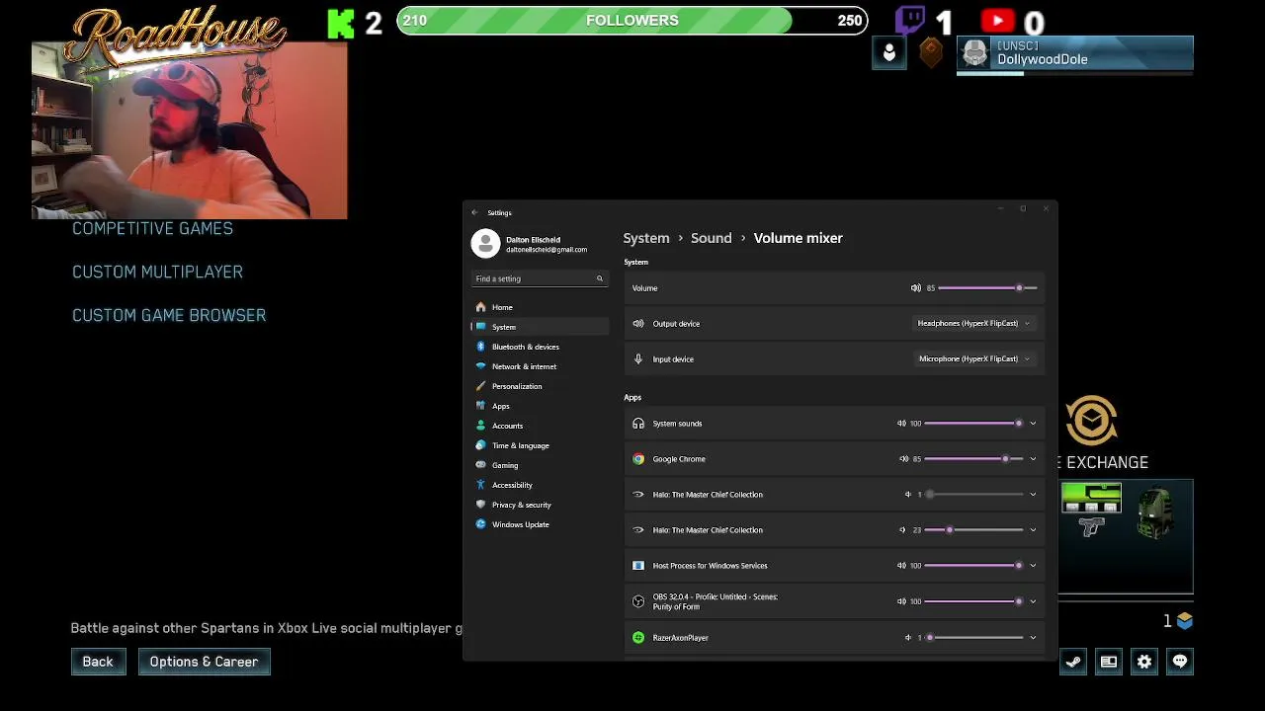Click the YouTube logo icon in the overlay

coord(998,20)
